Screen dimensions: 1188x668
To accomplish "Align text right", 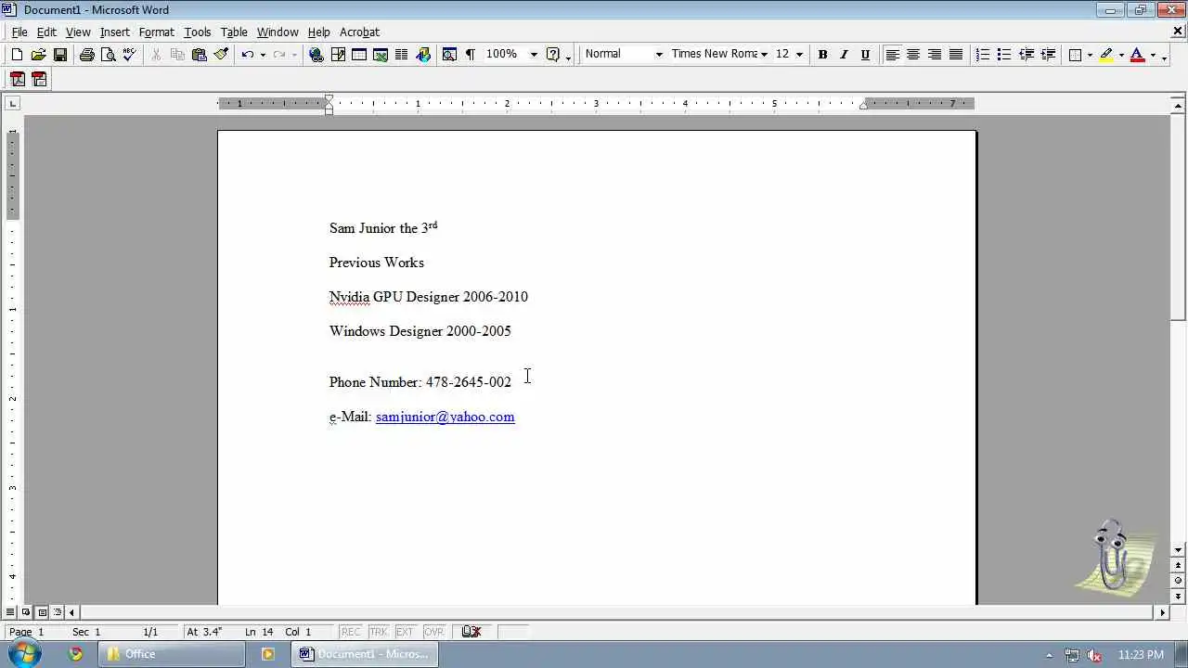I will tap(935, 55).
